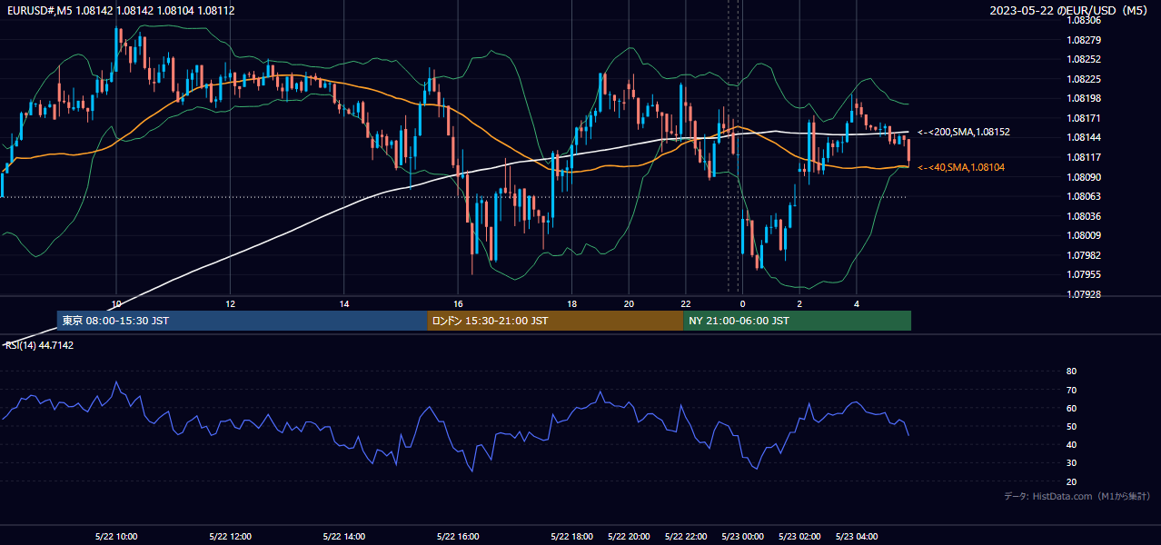
Task: Click the データ: HistData.com source credit
Action: (1077, 496)
